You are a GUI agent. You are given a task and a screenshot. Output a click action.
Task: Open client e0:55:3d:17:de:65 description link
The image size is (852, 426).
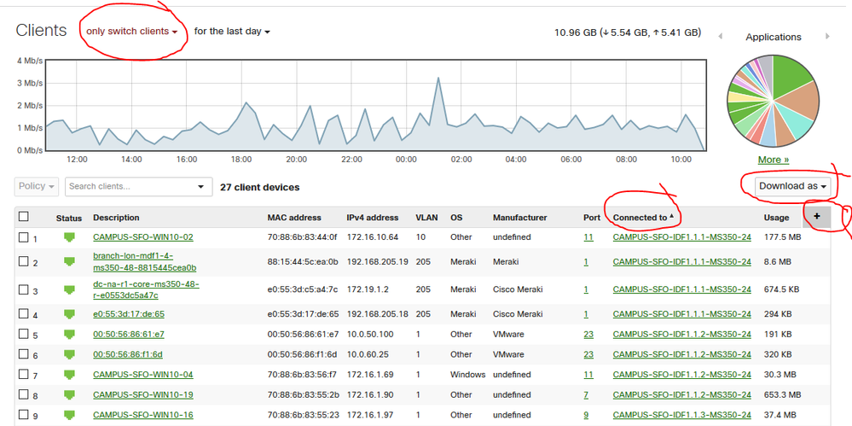[x=129, y=314]
